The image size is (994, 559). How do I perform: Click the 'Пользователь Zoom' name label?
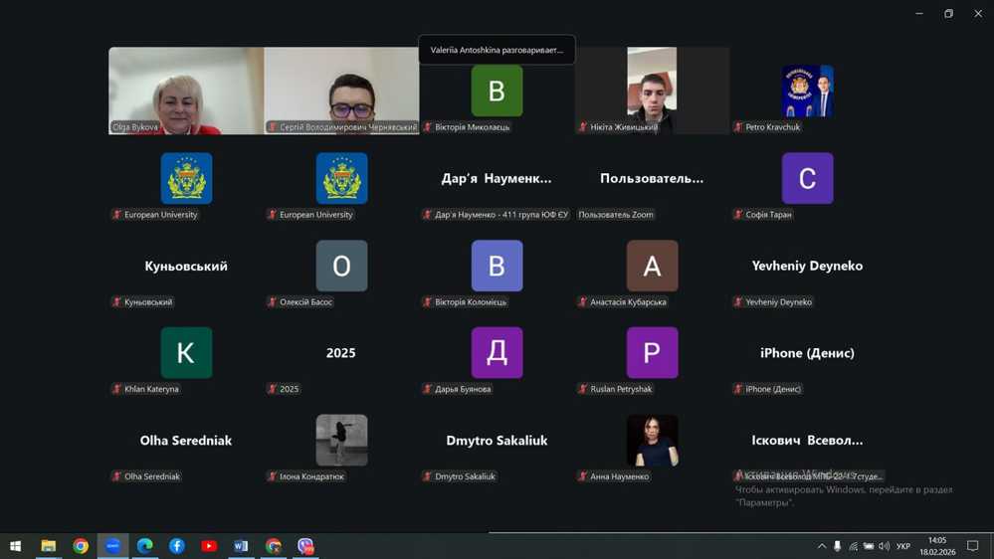[x=616, y=214]
